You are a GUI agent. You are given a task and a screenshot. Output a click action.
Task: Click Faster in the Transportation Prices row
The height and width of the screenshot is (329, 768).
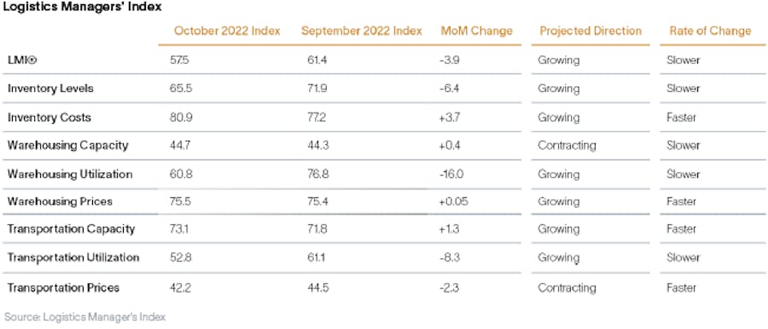pyautogui.click(x=681, y=287)
